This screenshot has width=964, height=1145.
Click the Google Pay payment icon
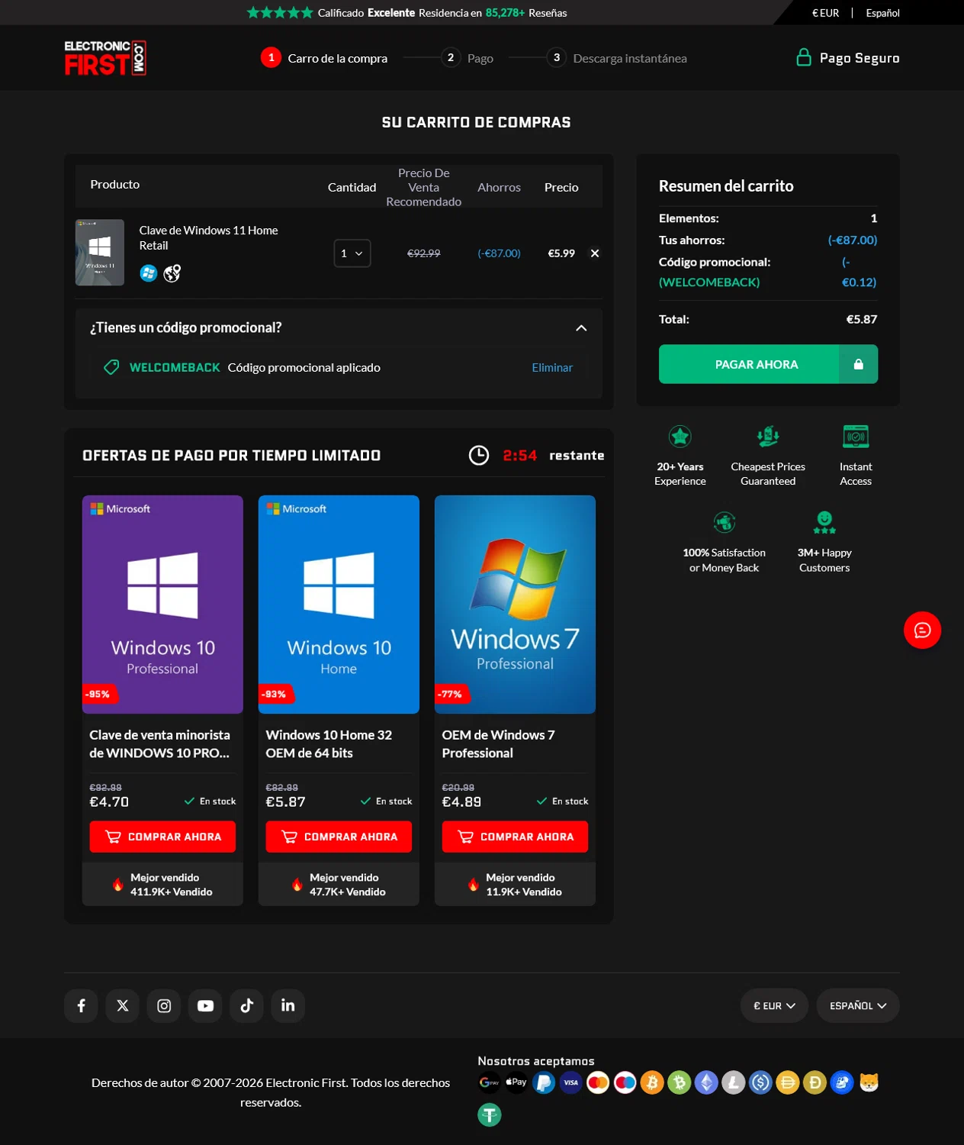[x=490, y=1082]
